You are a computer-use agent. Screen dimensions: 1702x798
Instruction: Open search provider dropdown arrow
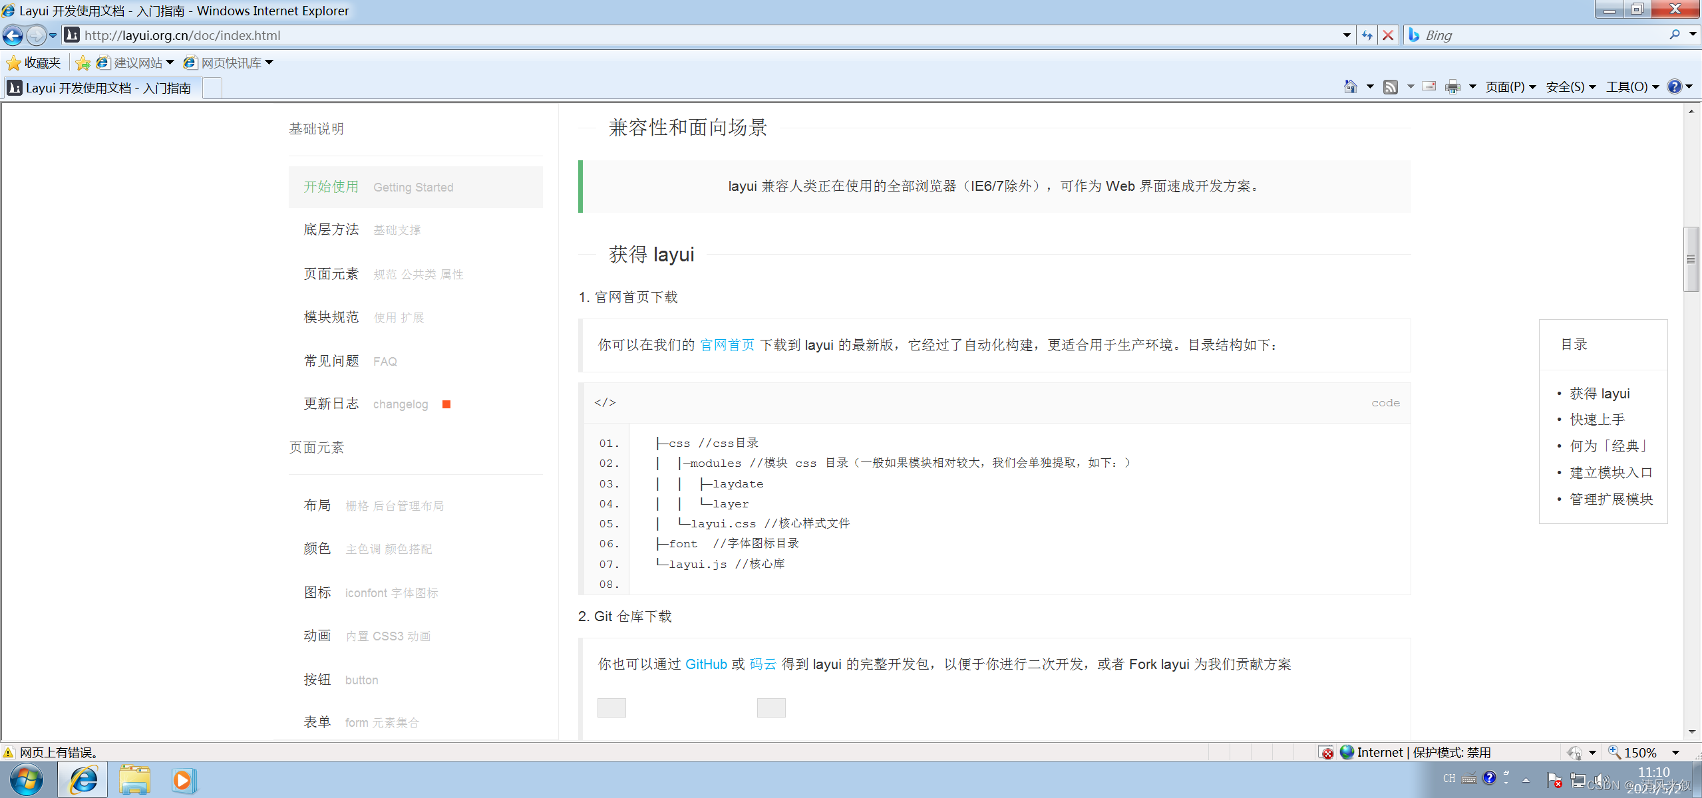tap(1693, 35)
